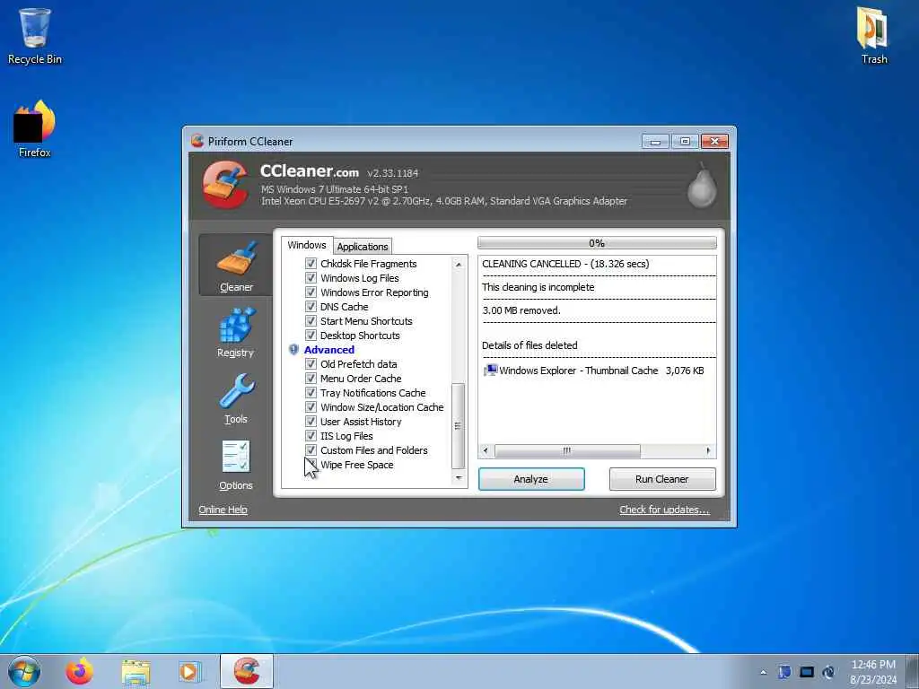
Task: Click Check for updates link
Action: click(x=664, y=510)
